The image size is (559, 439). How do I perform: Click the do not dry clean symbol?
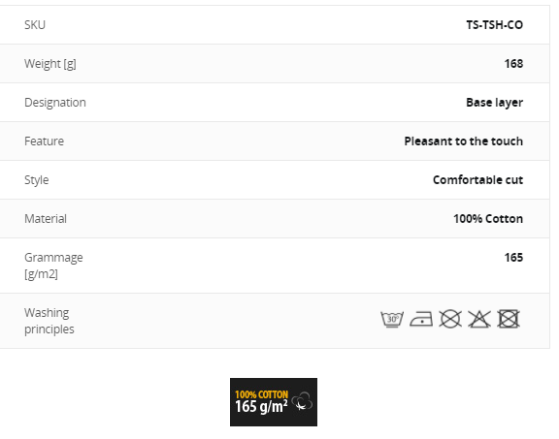[x=450, y=319]
